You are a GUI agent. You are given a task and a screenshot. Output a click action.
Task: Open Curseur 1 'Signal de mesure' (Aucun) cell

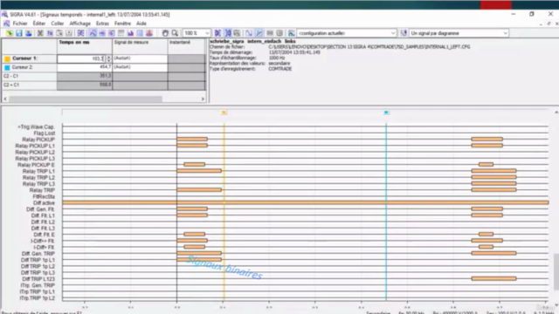140,58
